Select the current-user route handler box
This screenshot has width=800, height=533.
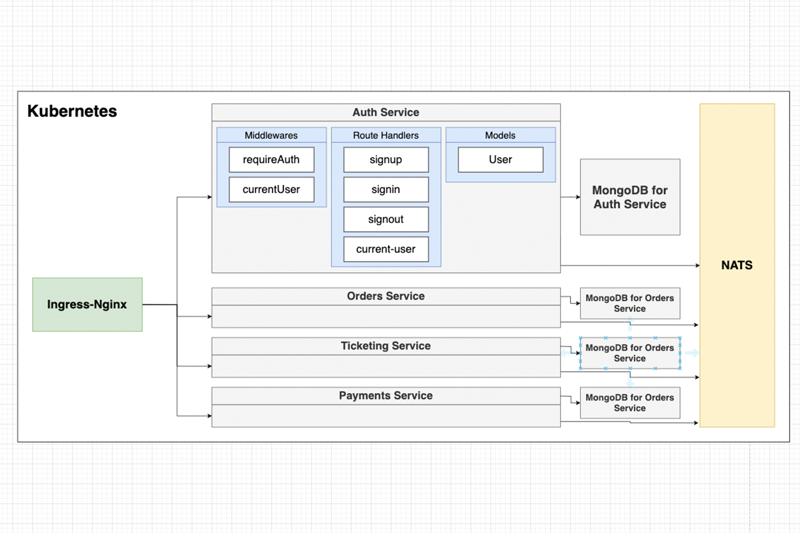pos(386,249)
